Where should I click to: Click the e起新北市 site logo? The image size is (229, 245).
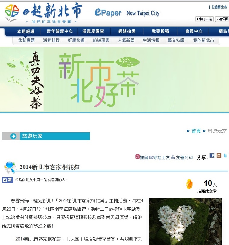43,13
